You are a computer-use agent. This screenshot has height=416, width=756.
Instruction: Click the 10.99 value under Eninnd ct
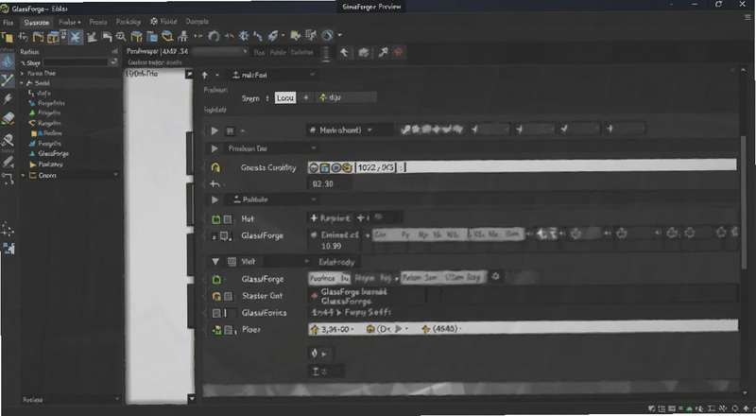click(x=332, y=246)
